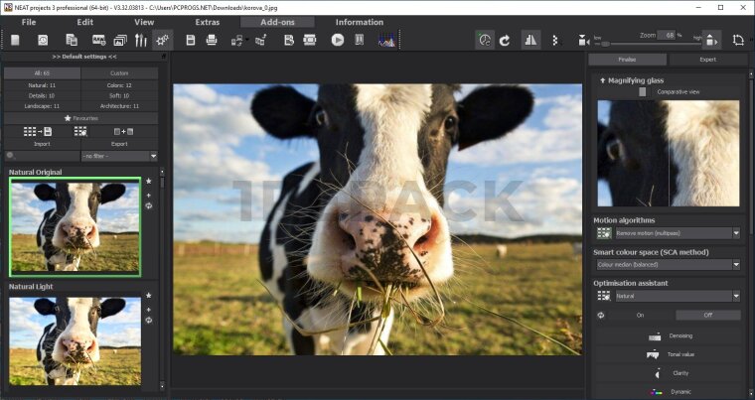Click the sliders adjustment toolbar icon
Screen dimensions: 755x400
coord(141,40)
